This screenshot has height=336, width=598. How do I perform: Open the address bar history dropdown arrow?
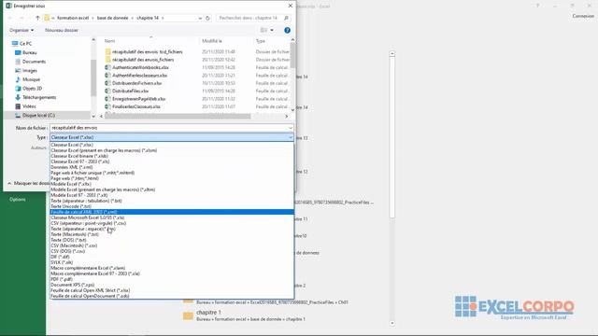click(x=200, y=18)
